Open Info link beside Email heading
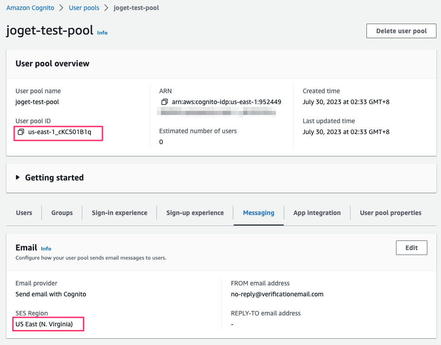Screen dimensions: 441x345 [46, 249]
